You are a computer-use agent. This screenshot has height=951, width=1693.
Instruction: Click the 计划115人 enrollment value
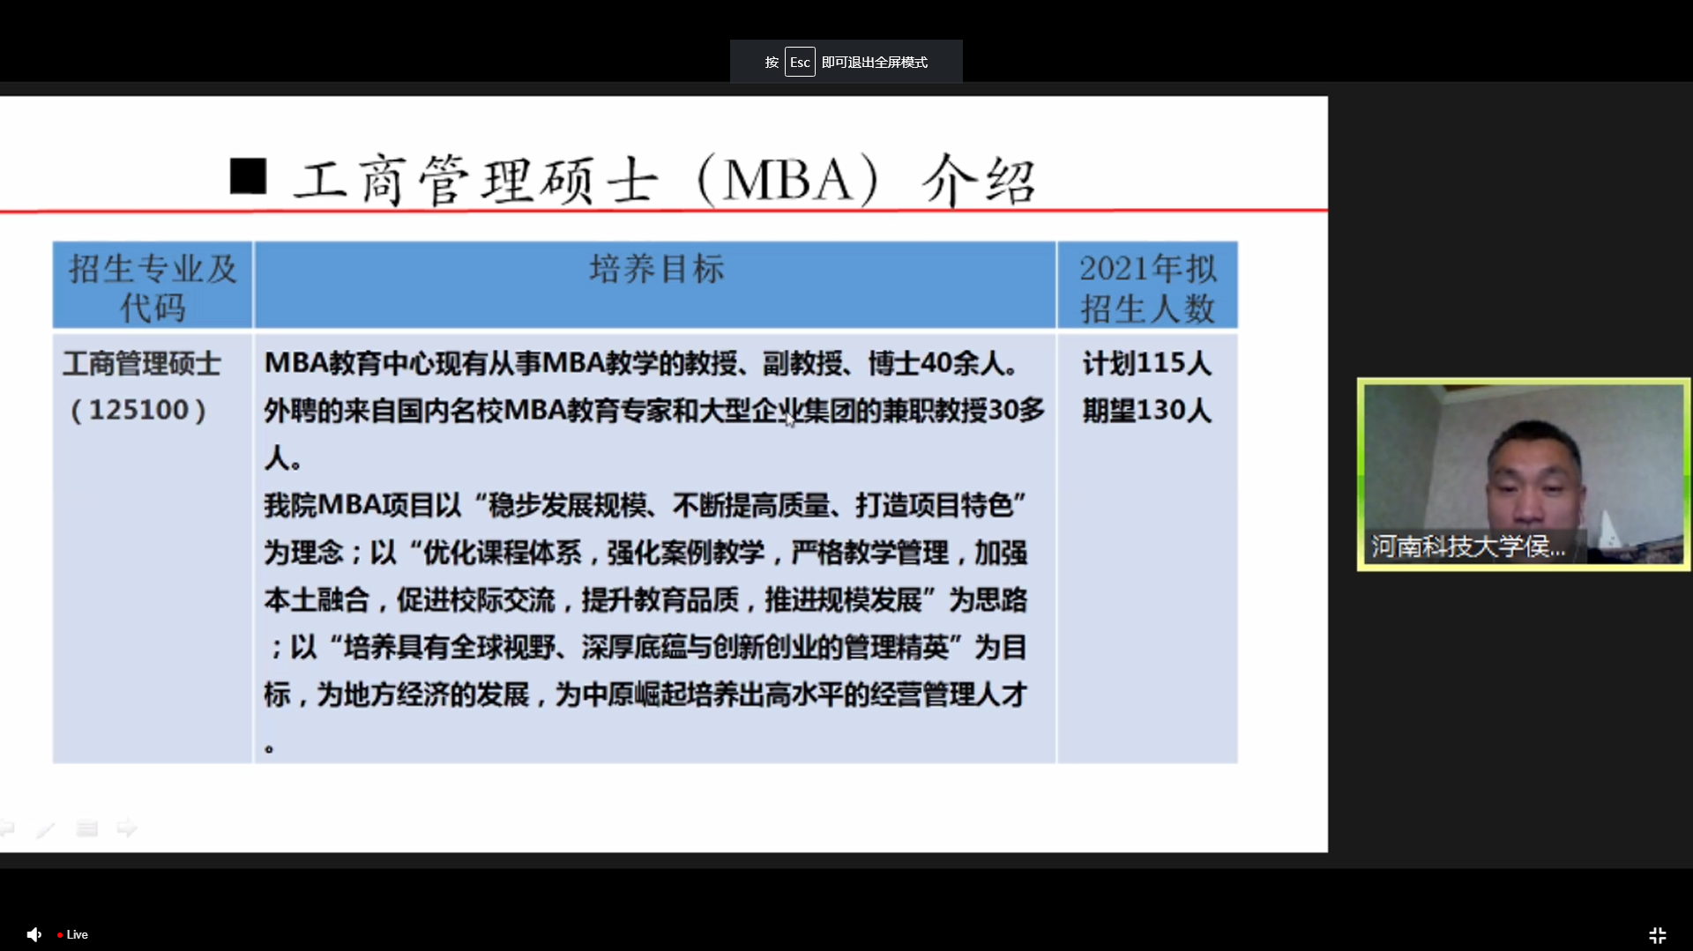pos(1147,363)
